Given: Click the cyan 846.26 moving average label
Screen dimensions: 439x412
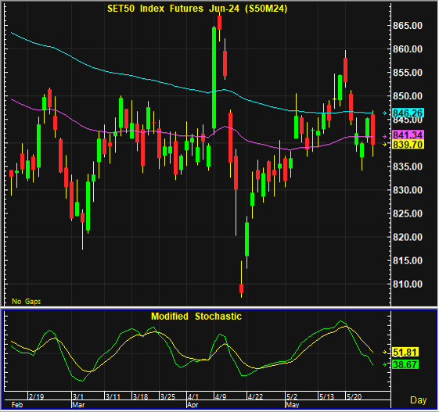Looking at the screenshot, I should coord(408,113).
